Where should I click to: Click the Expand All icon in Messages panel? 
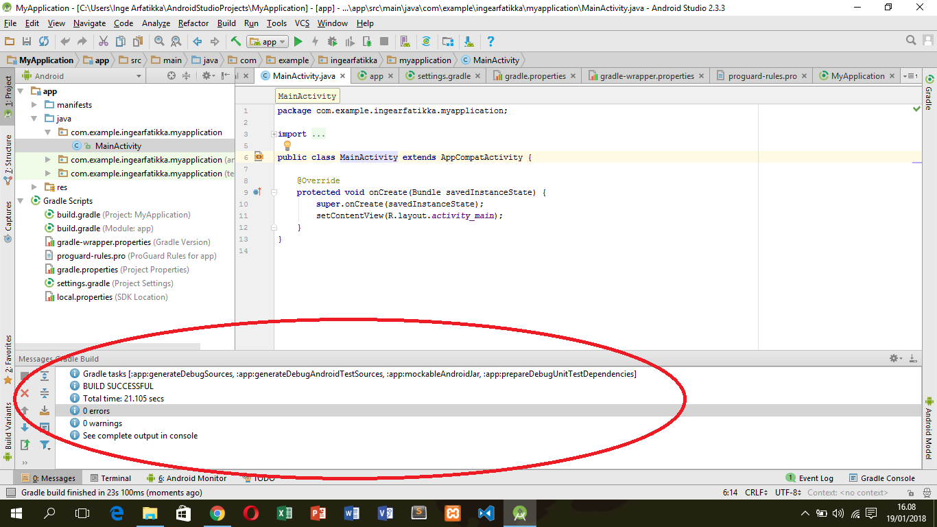tap(45, 376)
